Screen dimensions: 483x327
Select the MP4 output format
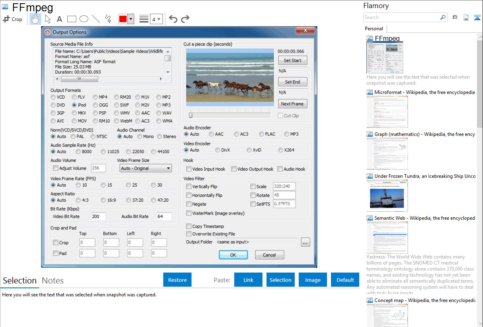click(95, 97)
